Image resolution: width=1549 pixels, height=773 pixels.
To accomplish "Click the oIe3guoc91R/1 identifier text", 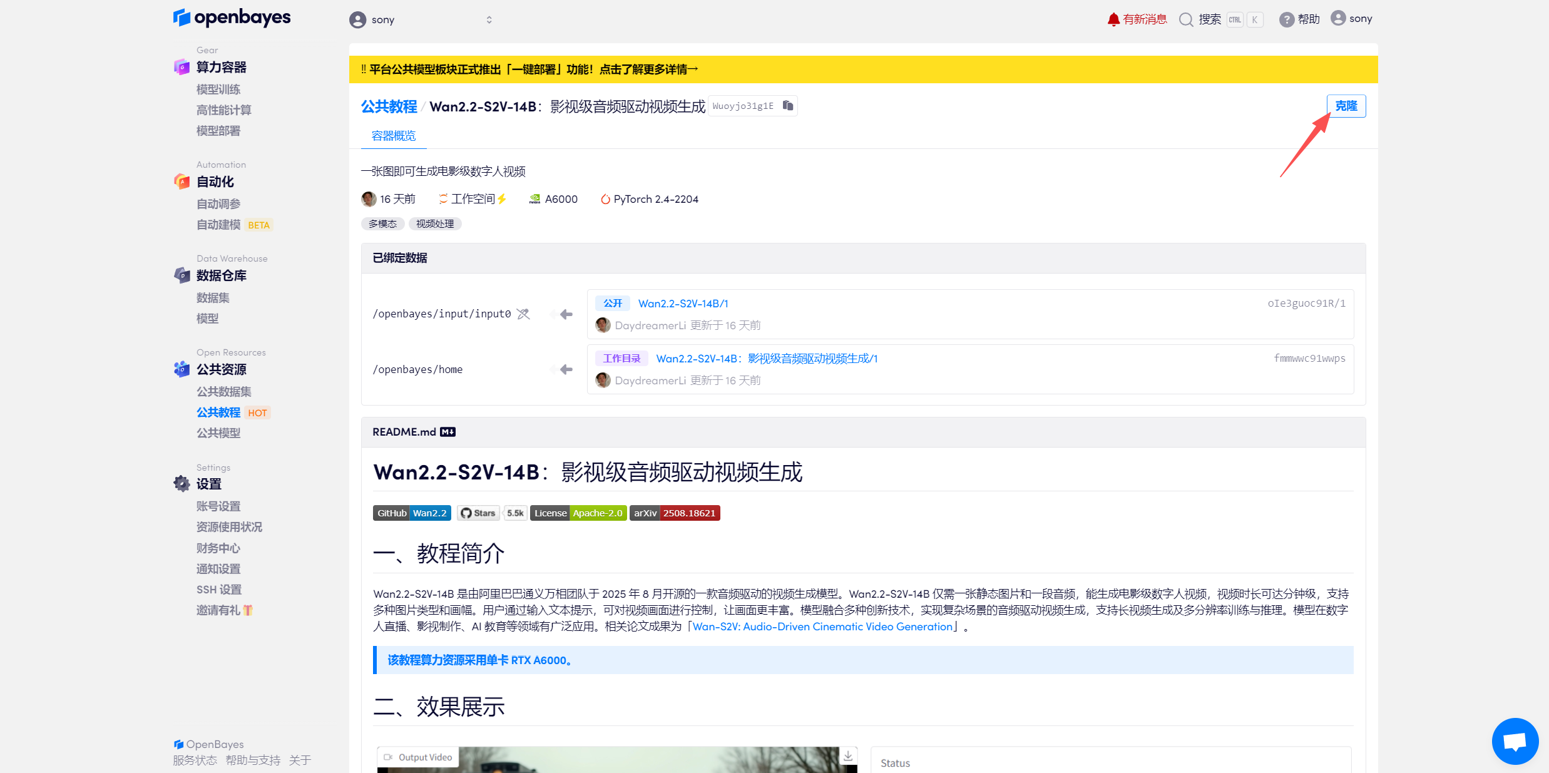I will [1306, 304].
